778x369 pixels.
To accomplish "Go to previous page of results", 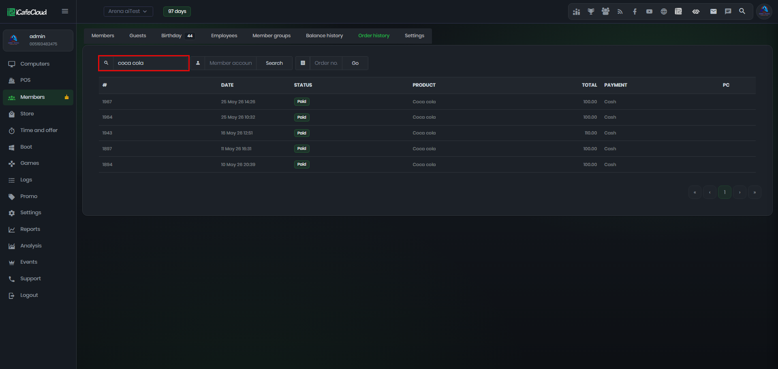I will [x=710, y=192].
